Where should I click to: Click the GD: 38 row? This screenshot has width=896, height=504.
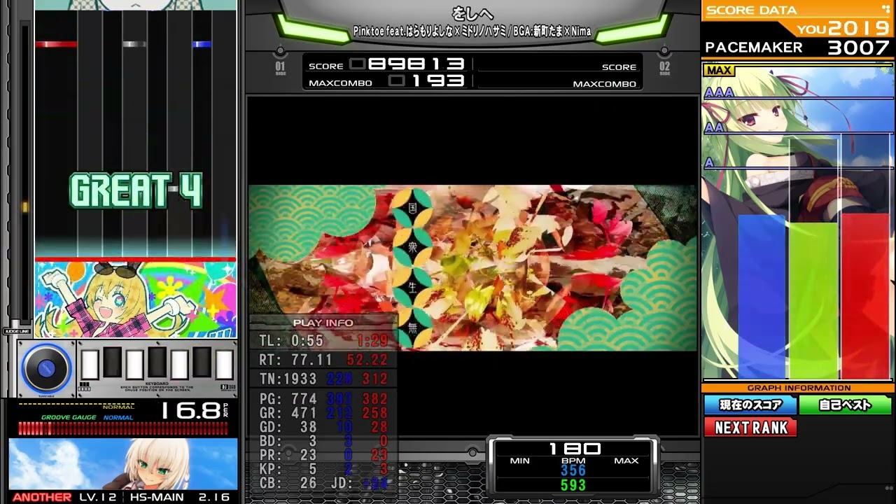(x=323, y=427)
